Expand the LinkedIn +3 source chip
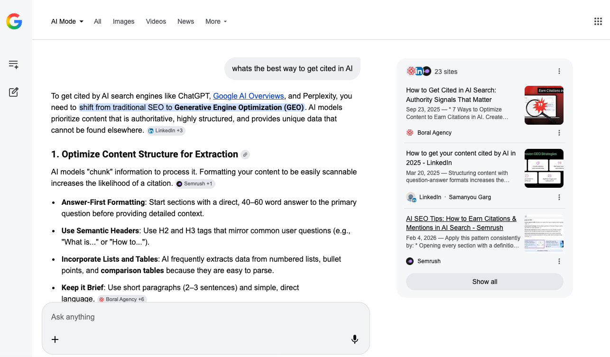 (x=166, y=130)
